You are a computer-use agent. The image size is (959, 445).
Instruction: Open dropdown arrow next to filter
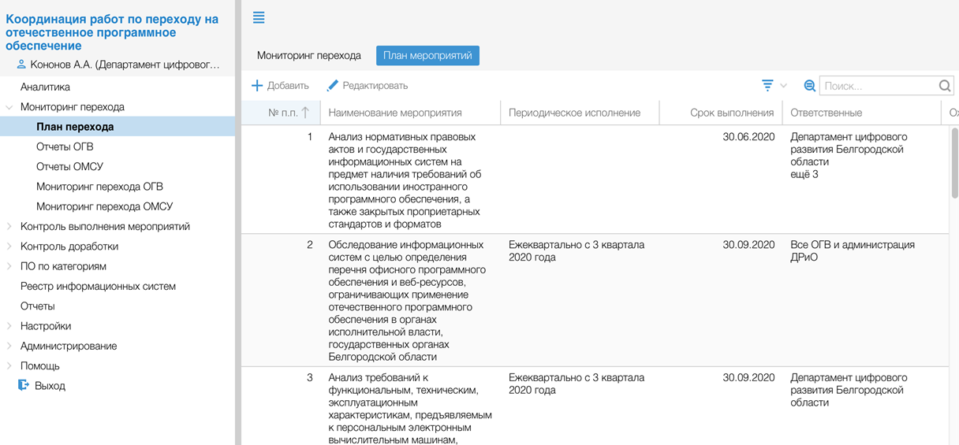783,86
